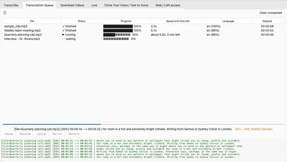Select the Transcription Queue tab
Viewport: 287px width, 162px height.
(x=39, y=5)
